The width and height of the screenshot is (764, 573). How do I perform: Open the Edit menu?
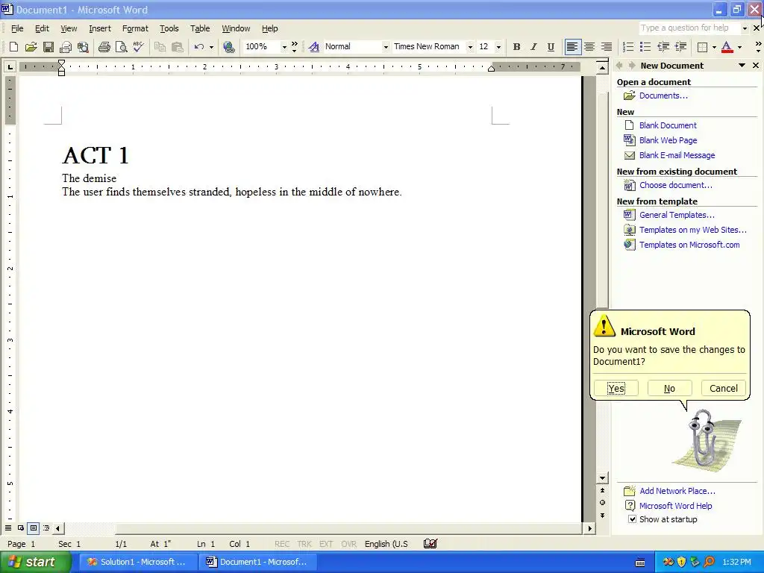42,28
